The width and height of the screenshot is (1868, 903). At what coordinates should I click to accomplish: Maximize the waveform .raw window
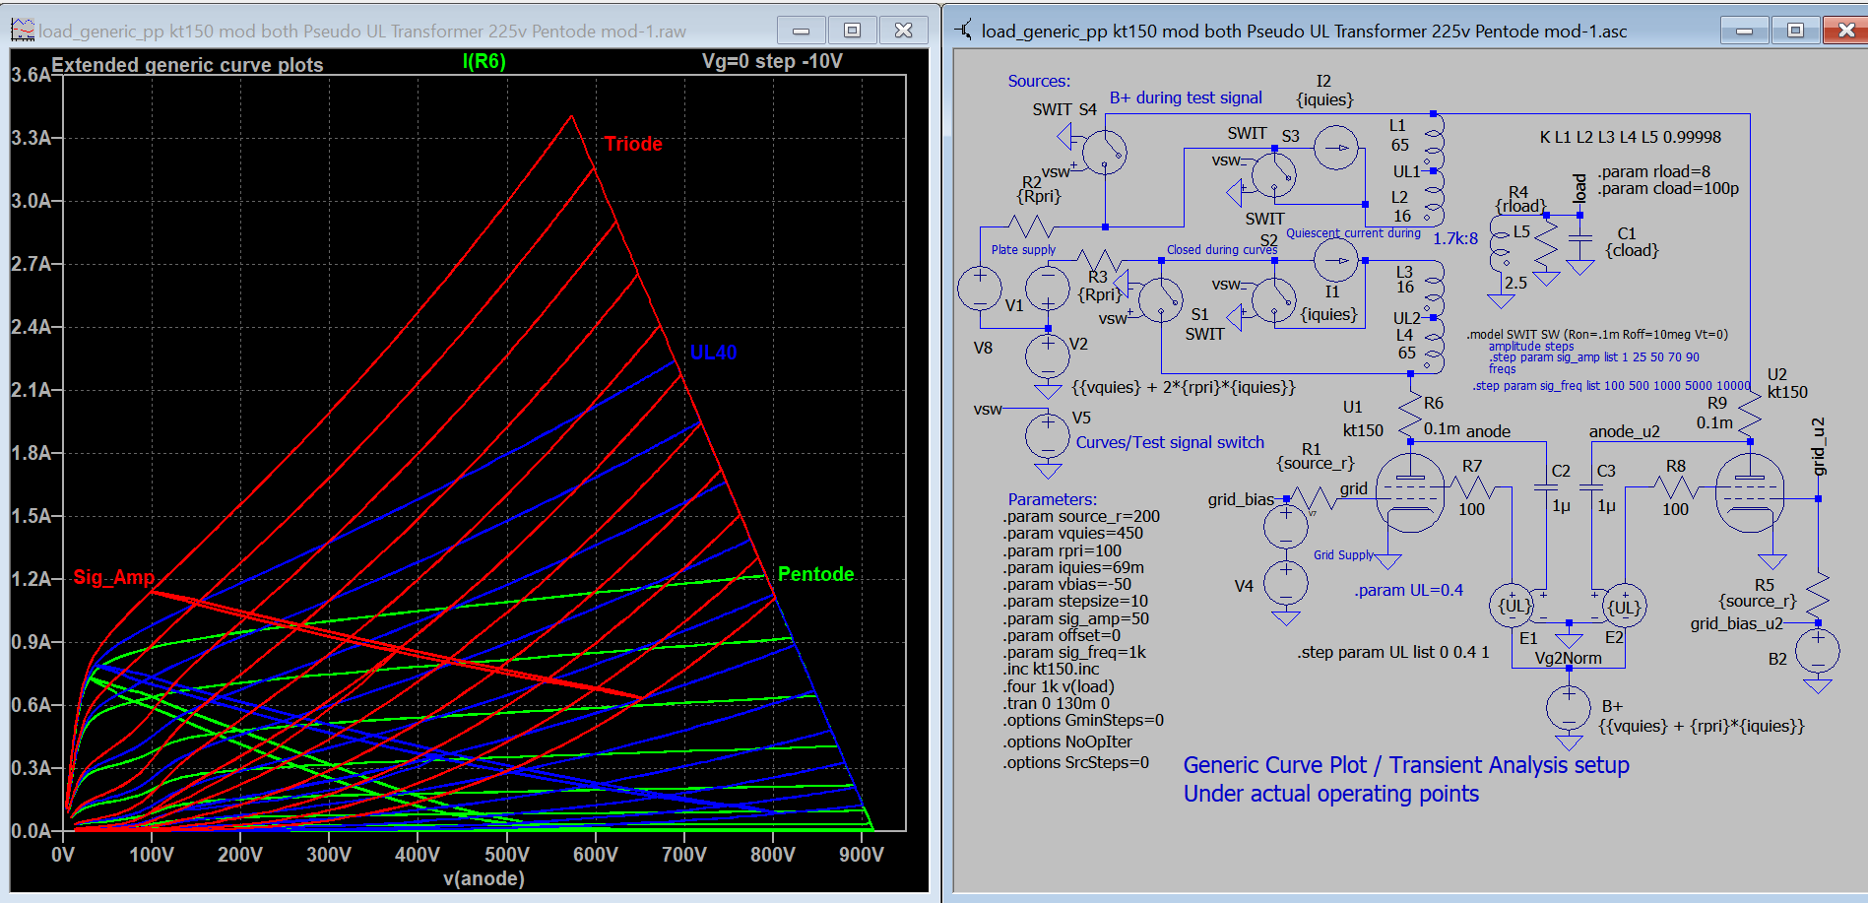tap(852, 31)
